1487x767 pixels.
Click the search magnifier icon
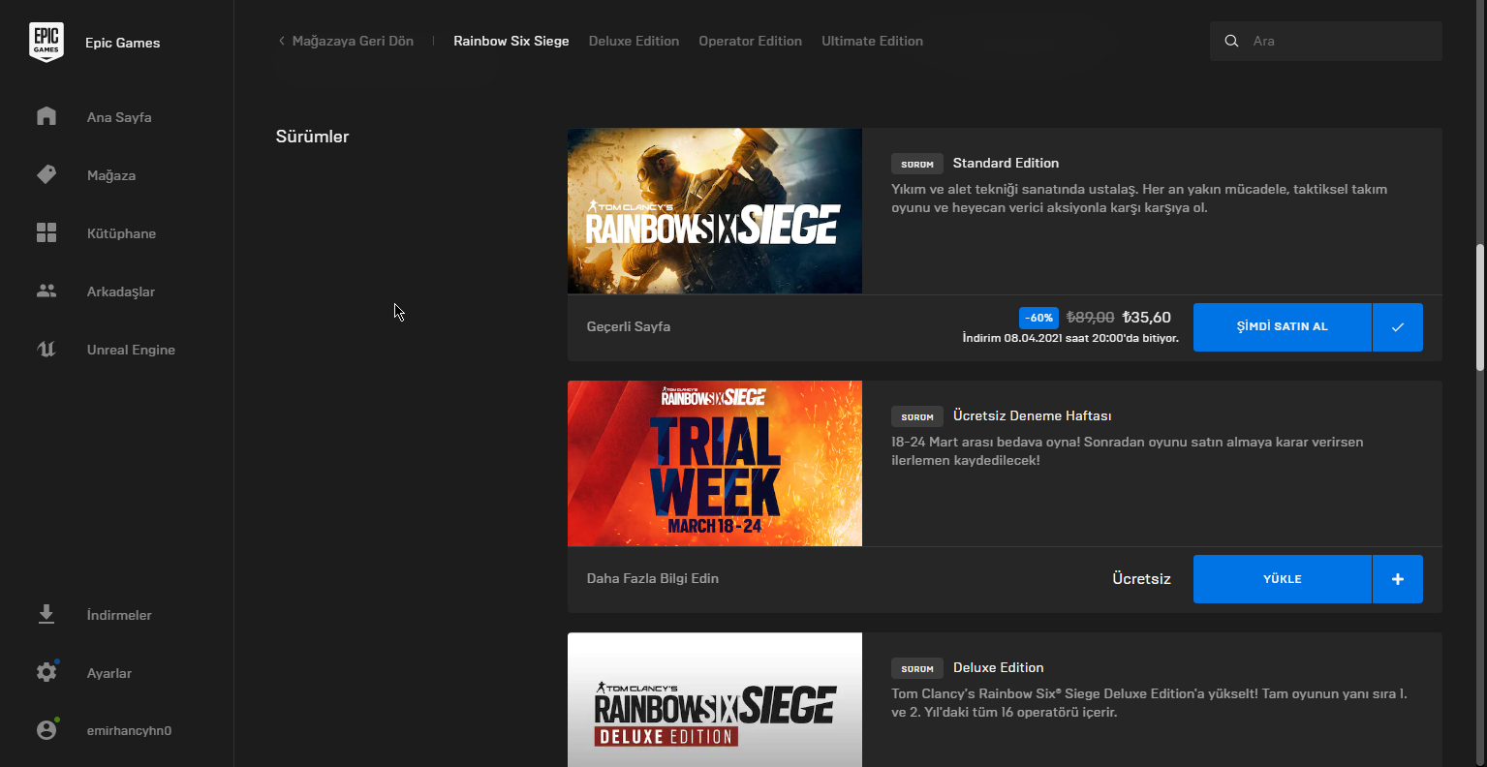[1231, 41]
